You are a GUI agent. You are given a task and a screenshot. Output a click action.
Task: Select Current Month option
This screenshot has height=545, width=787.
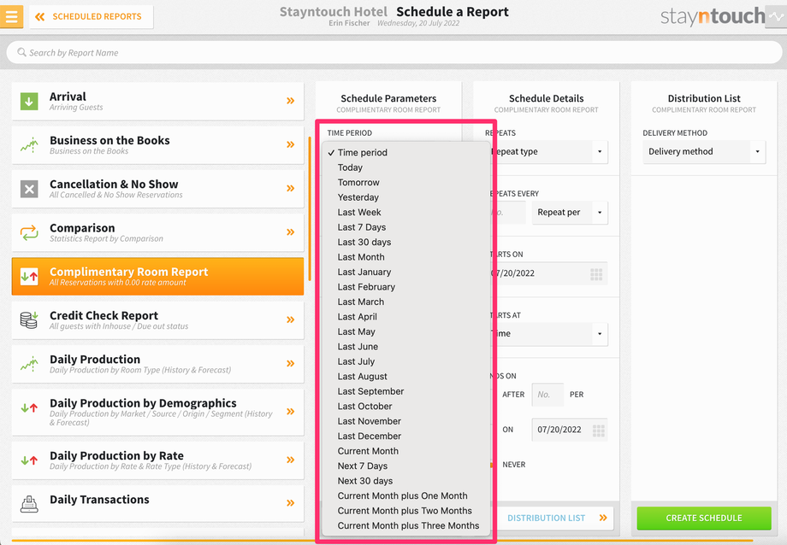click(368, 451)
